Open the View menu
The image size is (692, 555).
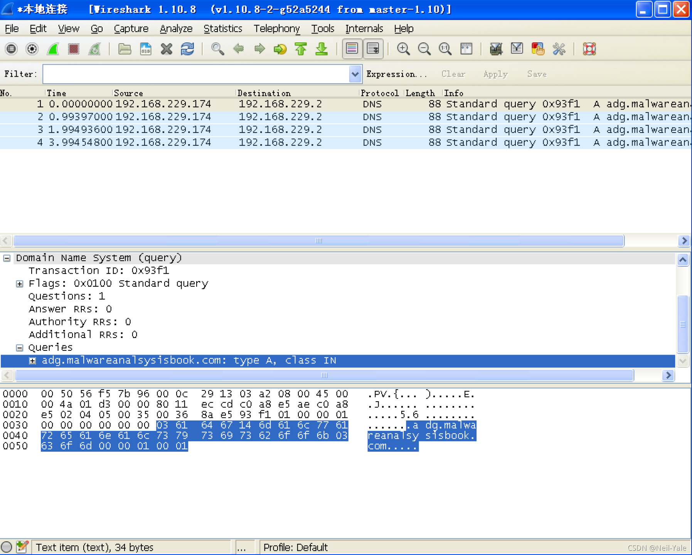point(69,29)
